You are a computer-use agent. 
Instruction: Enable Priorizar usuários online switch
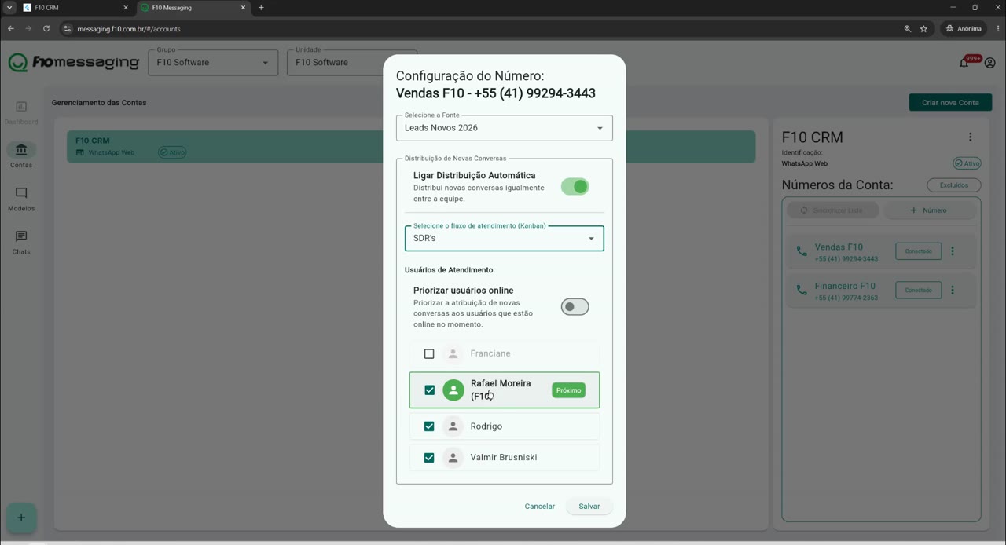(x=575, y=307)
